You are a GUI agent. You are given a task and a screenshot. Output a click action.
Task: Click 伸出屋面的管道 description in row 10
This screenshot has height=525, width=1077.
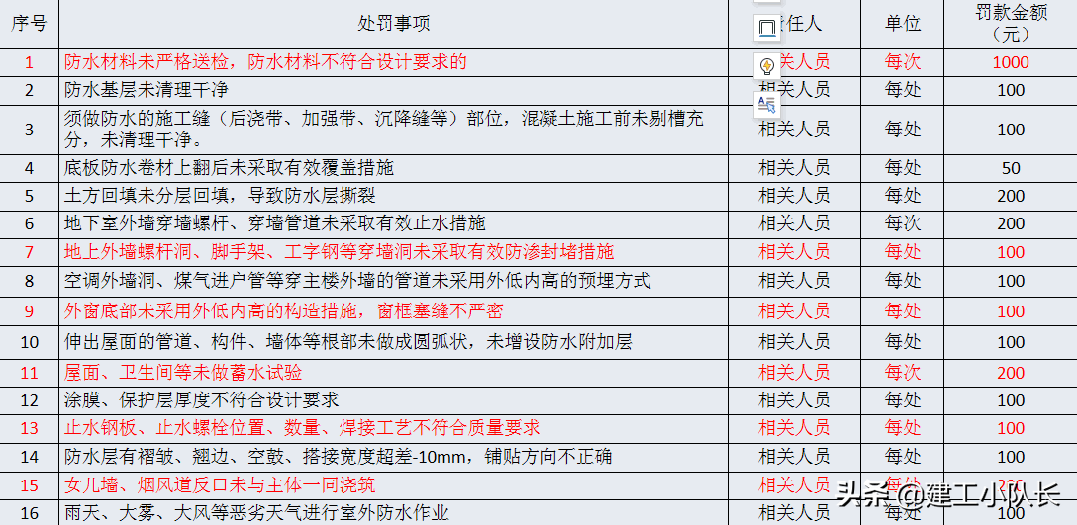[394, 342]
